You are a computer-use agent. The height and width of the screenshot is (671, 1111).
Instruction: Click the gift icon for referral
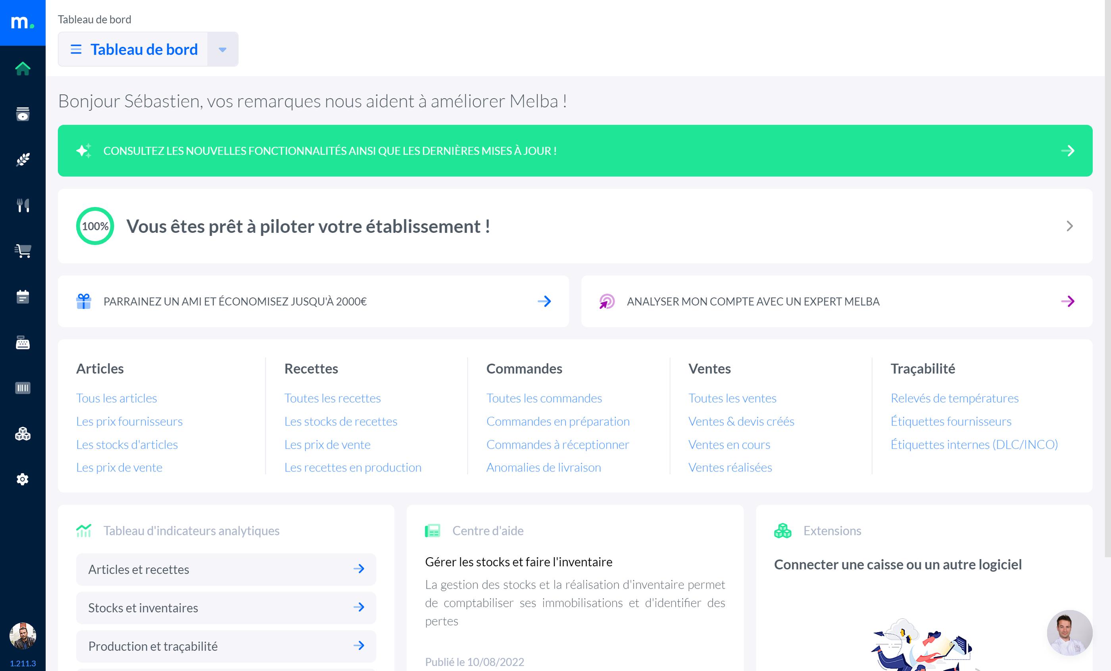point(84,301)
